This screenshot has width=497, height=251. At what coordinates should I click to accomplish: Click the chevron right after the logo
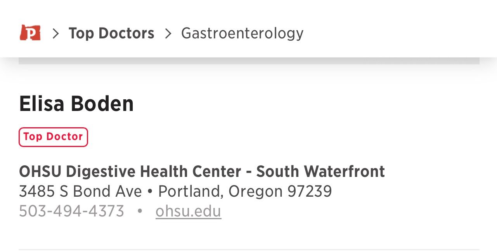click(55, 34)
